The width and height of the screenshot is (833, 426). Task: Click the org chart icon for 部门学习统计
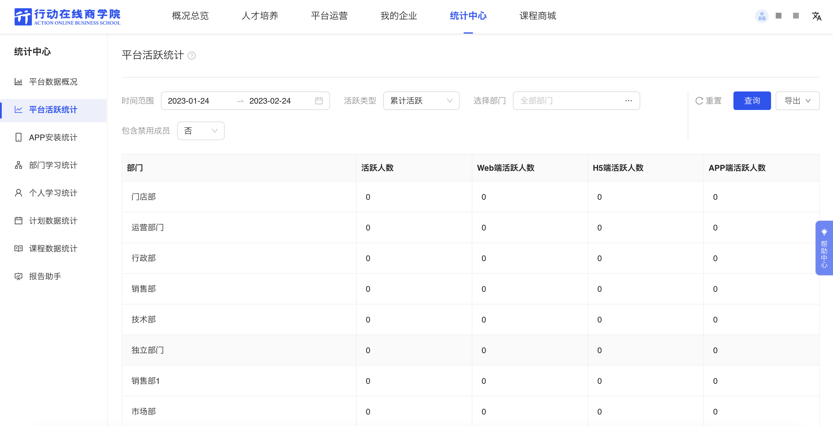pyautogui.click(x=19, y=165)
